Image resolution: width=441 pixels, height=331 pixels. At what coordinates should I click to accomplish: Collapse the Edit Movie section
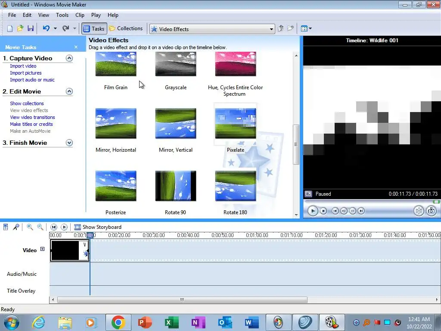click(69, 91)
